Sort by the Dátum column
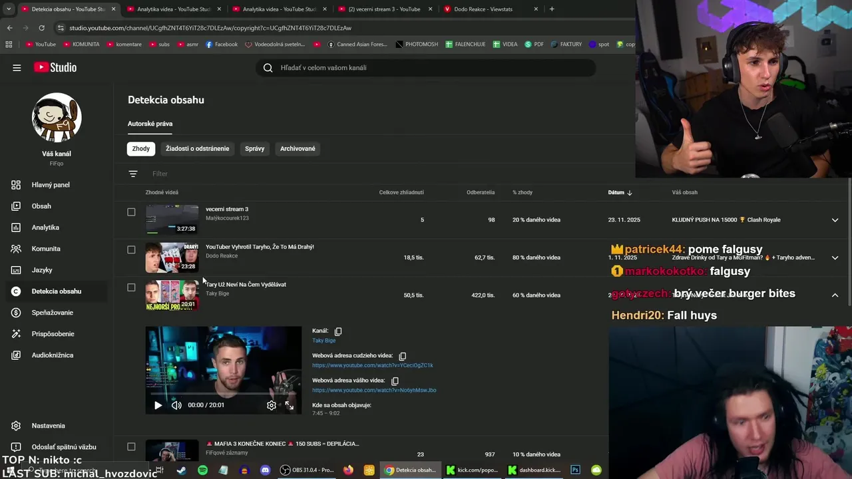852x479 pixels. 620,192
